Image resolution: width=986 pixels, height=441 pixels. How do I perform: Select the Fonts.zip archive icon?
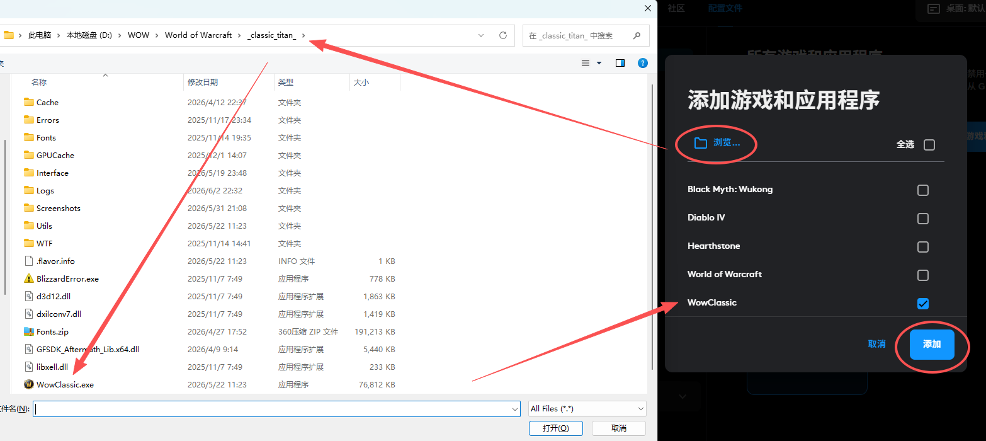[x=28, y=331]
